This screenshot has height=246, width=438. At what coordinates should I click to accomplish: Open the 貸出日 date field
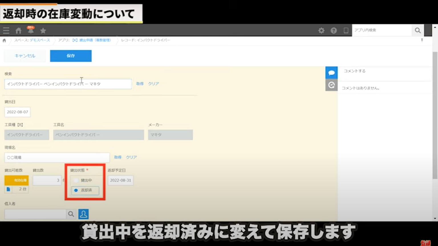(x=17, y=112)
